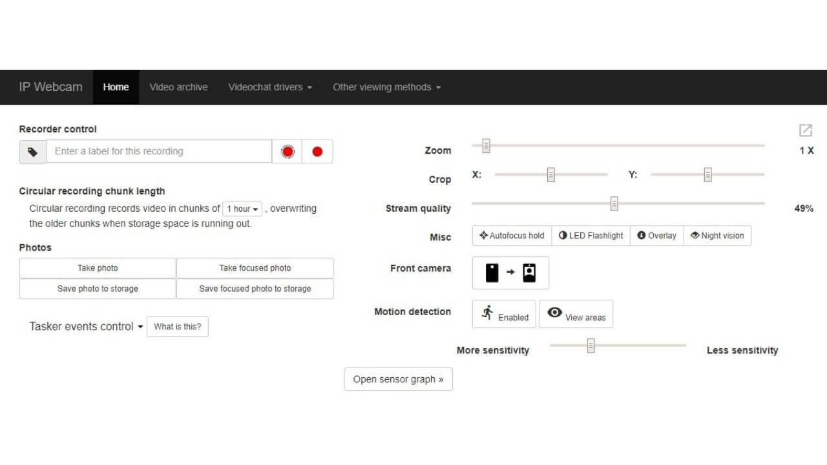This screenshot has width=827, height=465.
Task: Click Save photo to storage
Action: point(98,289)
